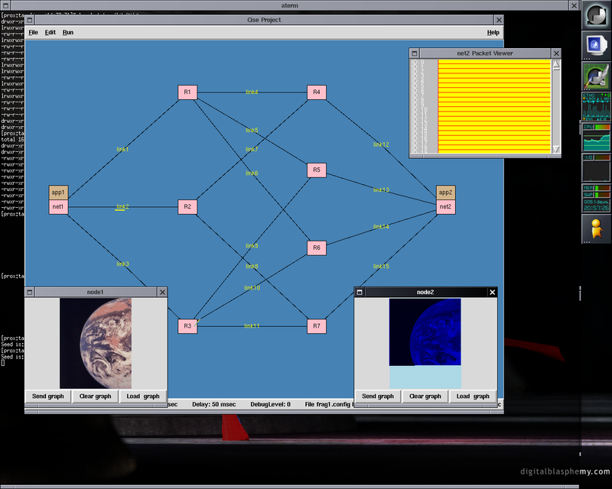Click the app2 application box
The width and height of the screenshot is (612, 489).
tap(446, 193)
